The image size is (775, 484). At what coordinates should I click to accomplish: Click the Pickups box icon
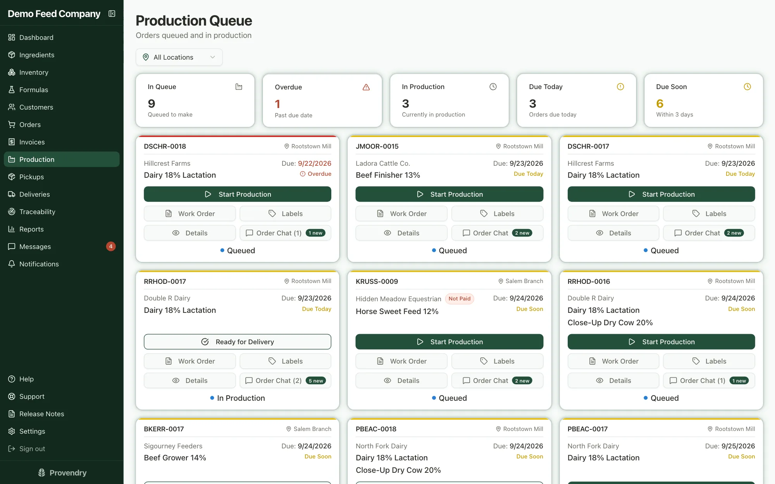[x=12, y=177]
